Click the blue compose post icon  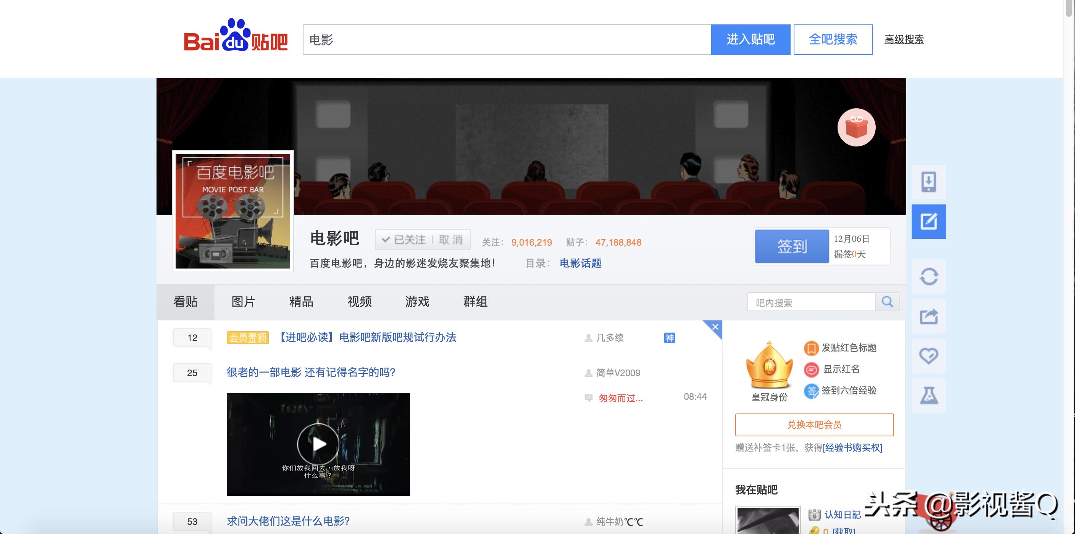pos(928,221)
